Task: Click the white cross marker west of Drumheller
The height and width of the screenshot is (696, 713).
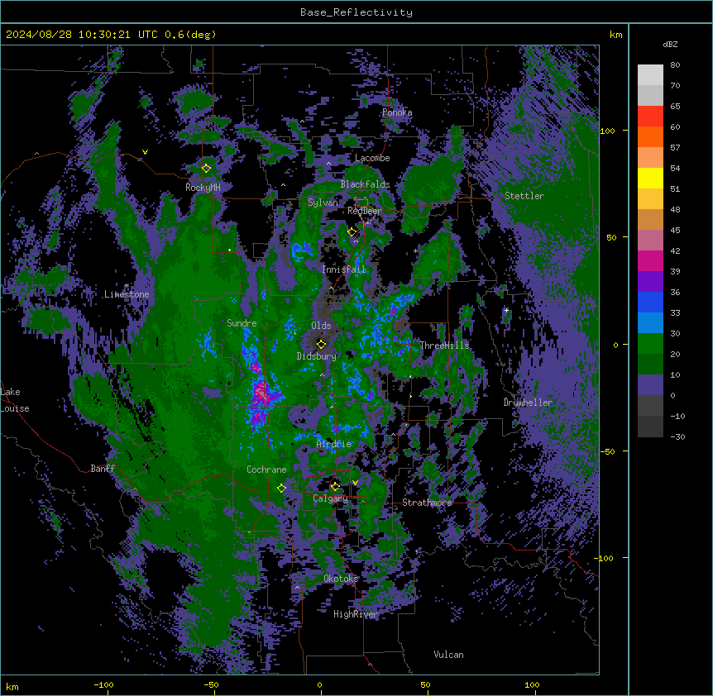Action: (506, 310)
